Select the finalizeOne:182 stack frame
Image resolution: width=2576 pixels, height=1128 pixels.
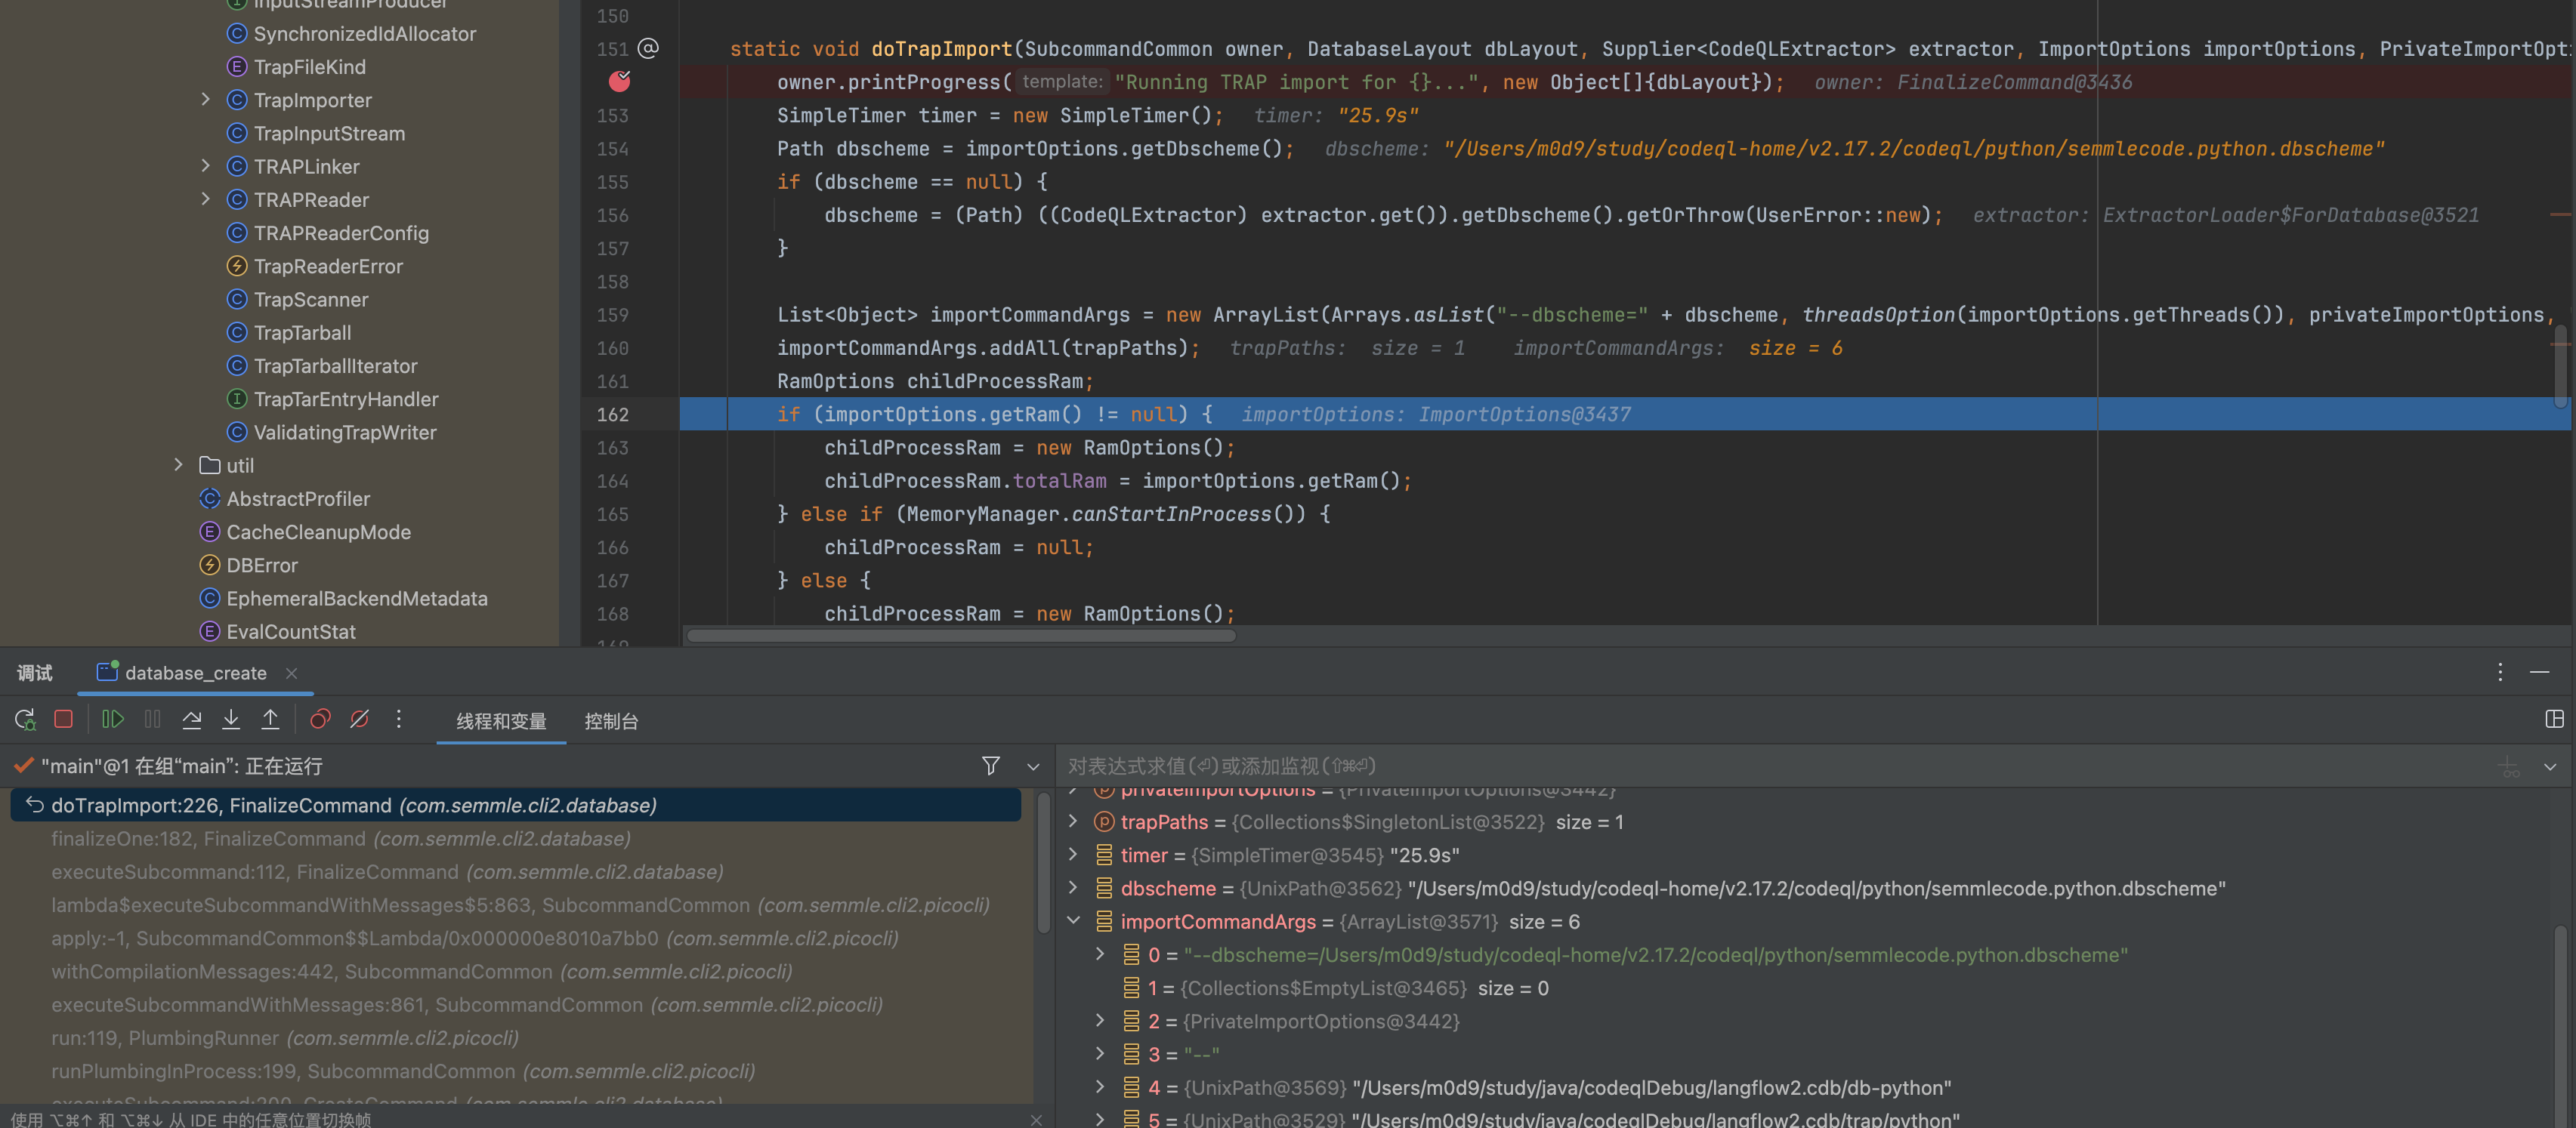(x=516, y=838)
